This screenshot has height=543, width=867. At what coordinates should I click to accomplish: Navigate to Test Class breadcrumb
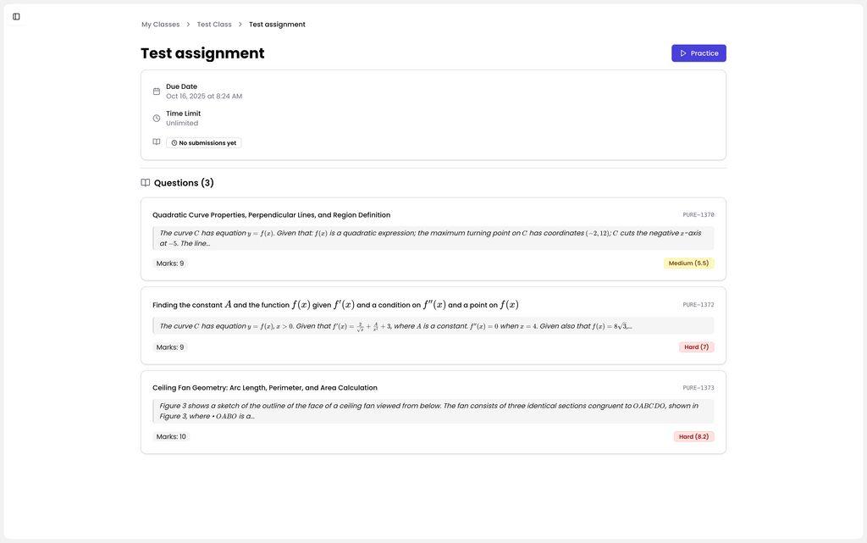[214, 25]
